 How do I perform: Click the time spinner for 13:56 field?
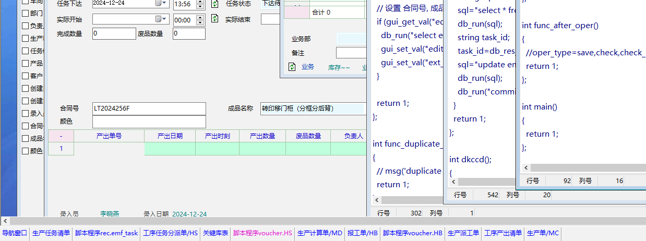click(201, 4)
